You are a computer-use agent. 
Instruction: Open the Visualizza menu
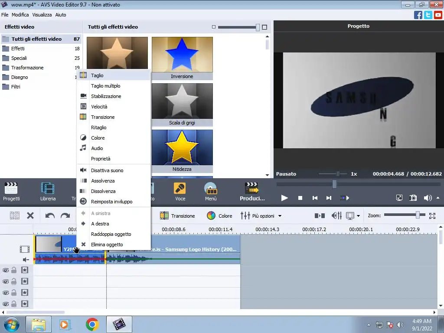click(x=42, y=15)
